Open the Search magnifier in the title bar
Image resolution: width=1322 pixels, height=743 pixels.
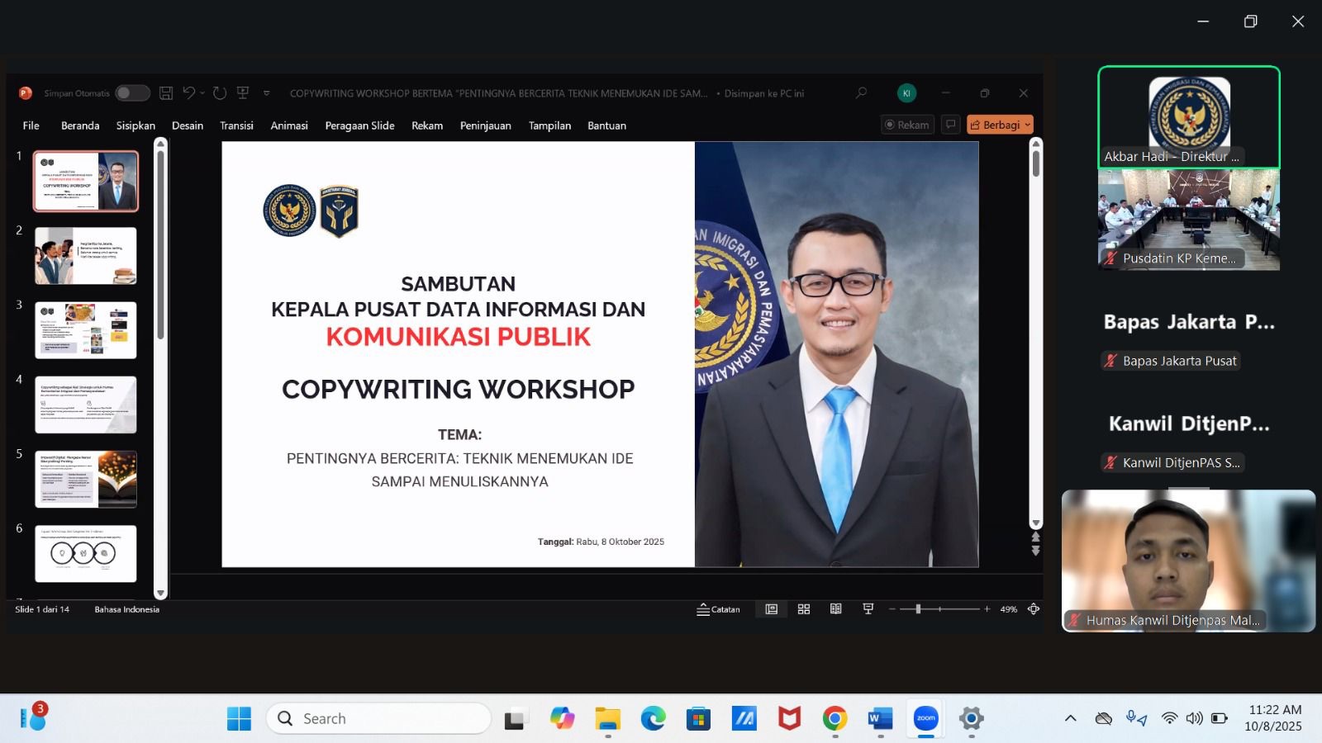click(x=861, y=93)
